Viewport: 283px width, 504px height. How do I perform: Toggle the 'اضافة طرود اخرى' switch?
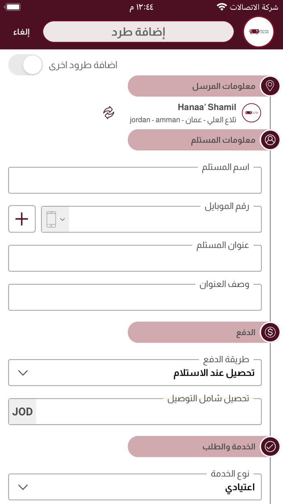[x=26, y=65]
